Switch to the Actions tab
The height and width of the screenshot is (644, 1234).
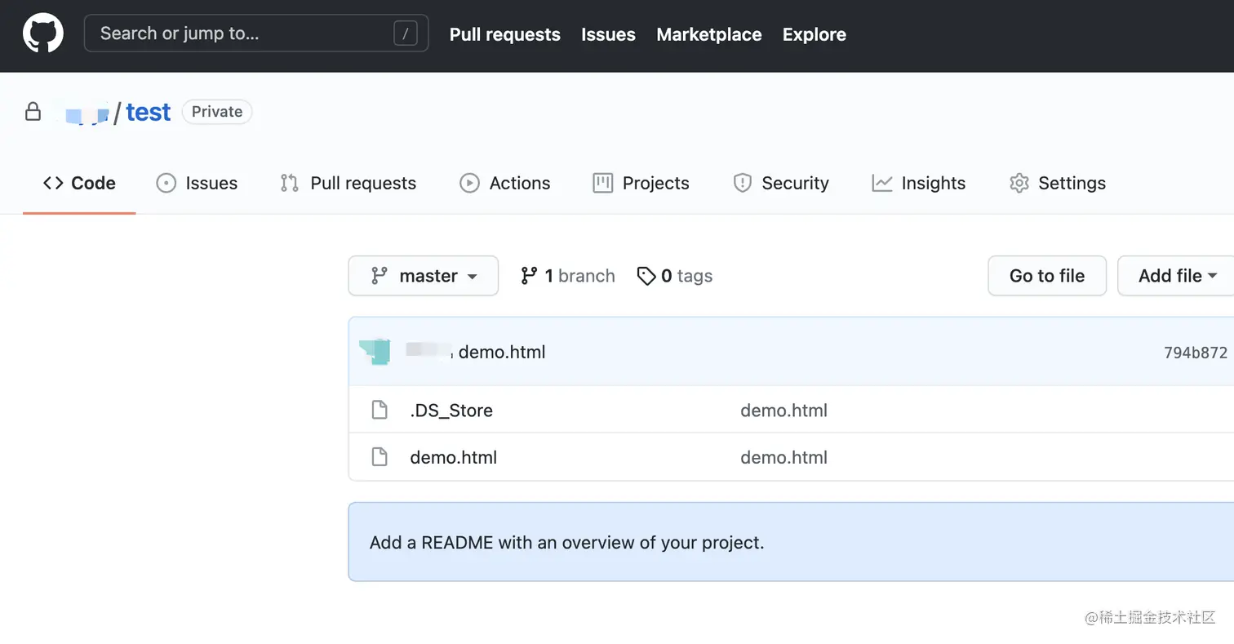pyautogui.click(x=504, y=183)
